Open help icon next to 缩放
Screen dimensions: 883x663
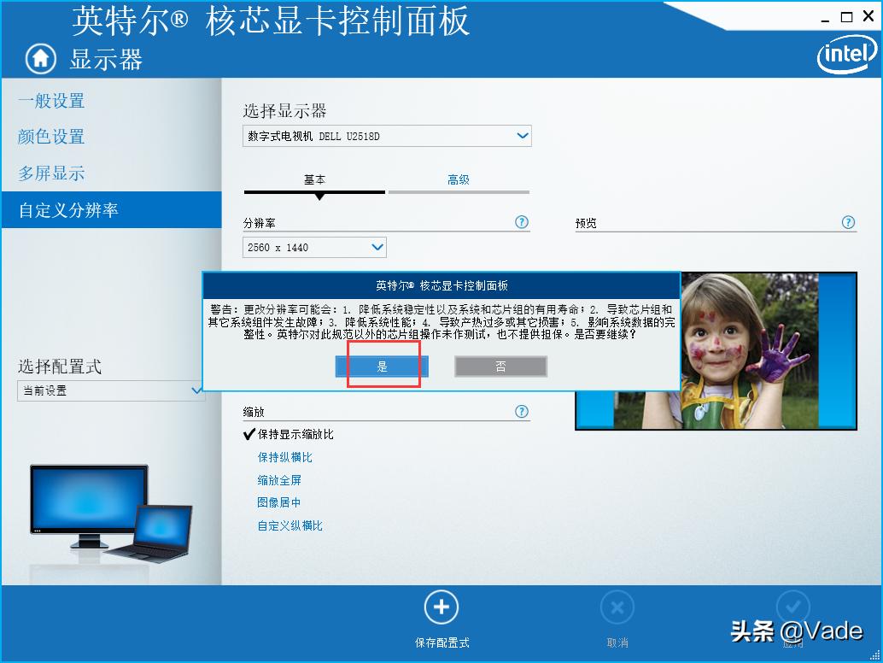pos(522,412)
